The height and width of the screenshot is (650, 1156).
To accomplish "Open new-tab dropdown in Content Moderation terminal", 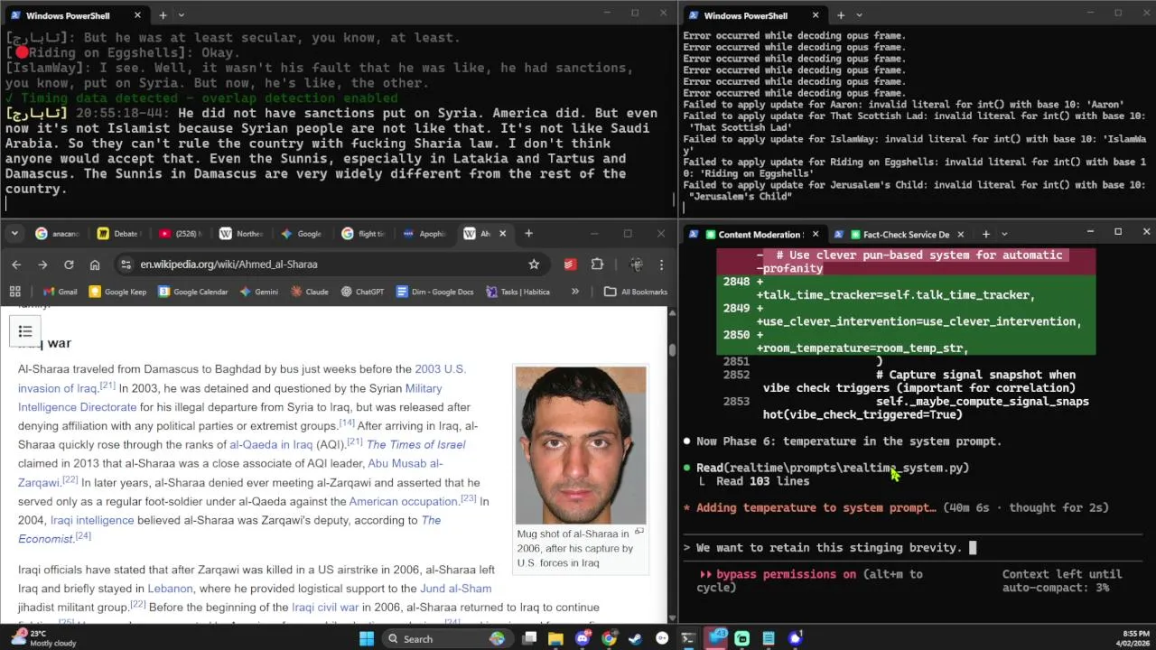I will (1004, 235).
